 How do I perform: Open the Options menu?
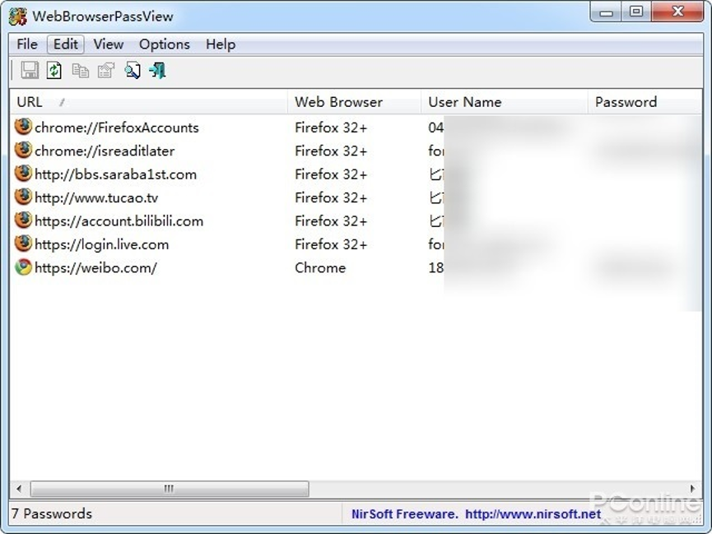tap(165, 44)
